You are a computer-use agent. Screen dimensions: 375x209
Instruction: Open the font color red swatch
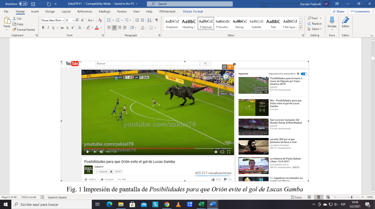[x=97, y=27]
